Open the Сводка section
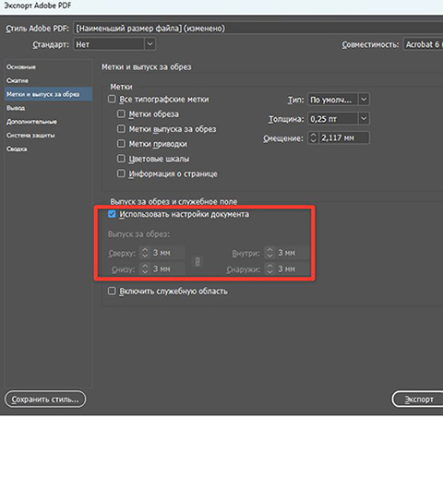This screenshot has width=443, height=489. click(x=17, y=149)
